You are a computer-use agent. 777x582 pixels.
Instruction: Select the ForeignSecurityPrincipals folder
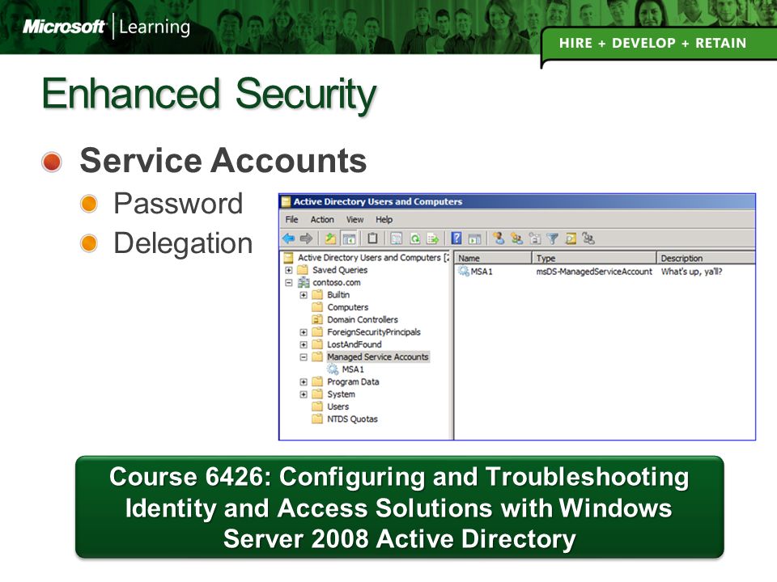pos(374,332)
